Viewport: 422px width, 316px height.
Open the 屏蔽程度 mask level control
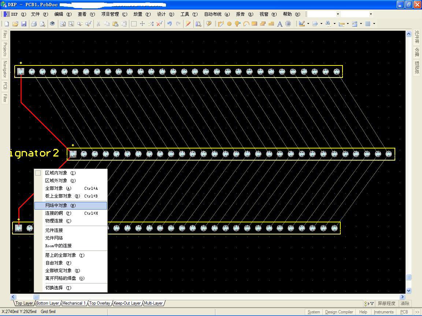pos(386,303)
